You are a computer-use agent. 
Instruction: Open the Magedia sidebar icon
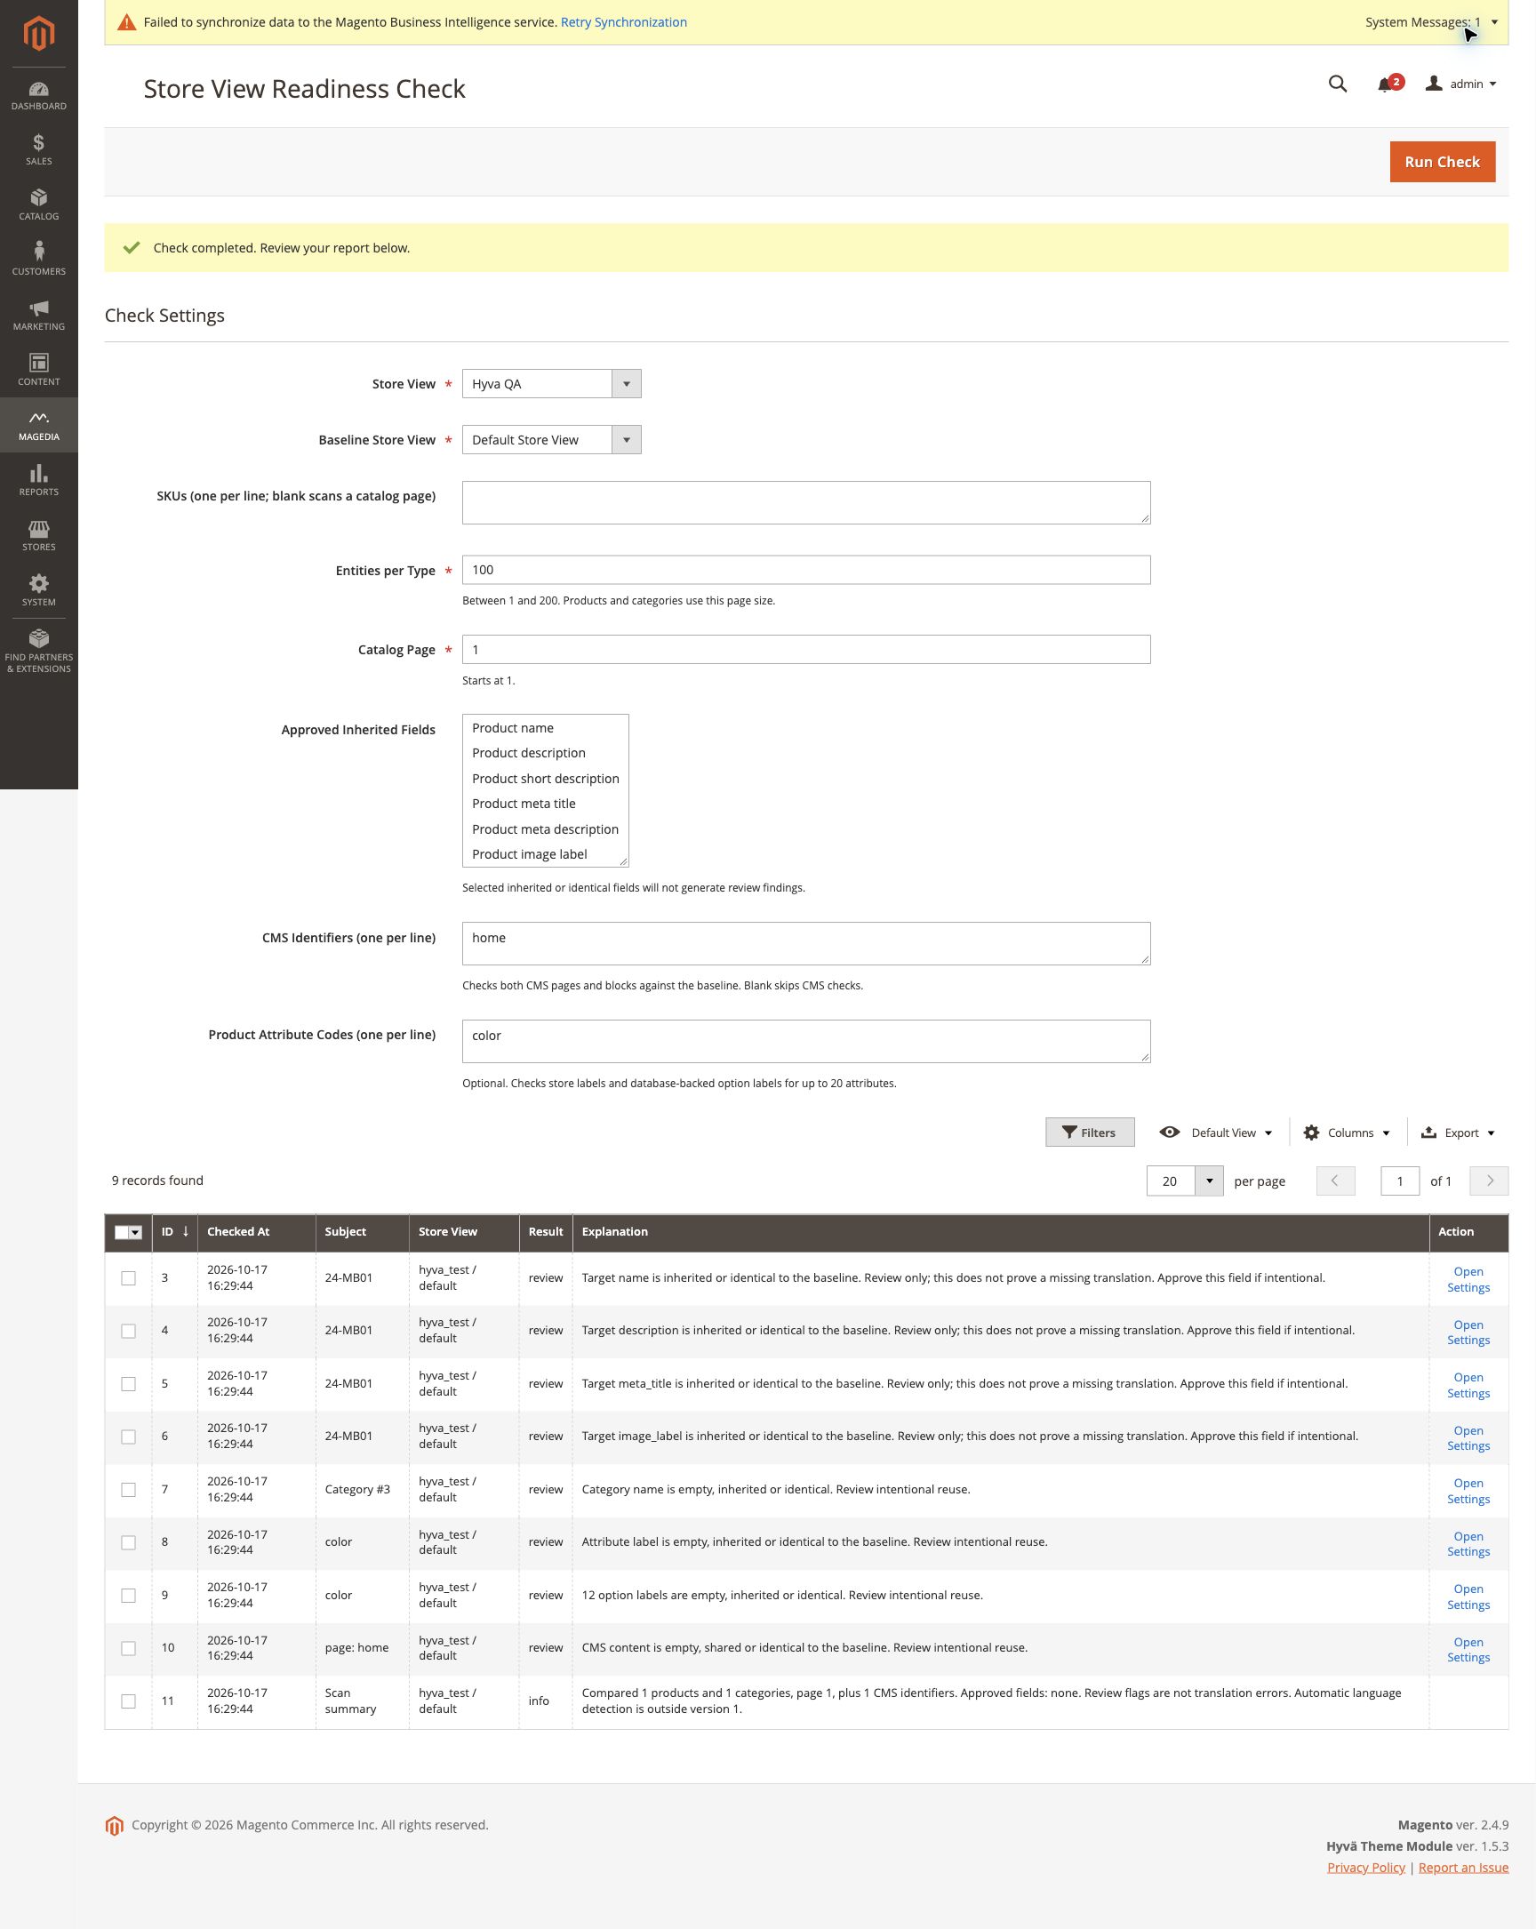click(38, 425)
